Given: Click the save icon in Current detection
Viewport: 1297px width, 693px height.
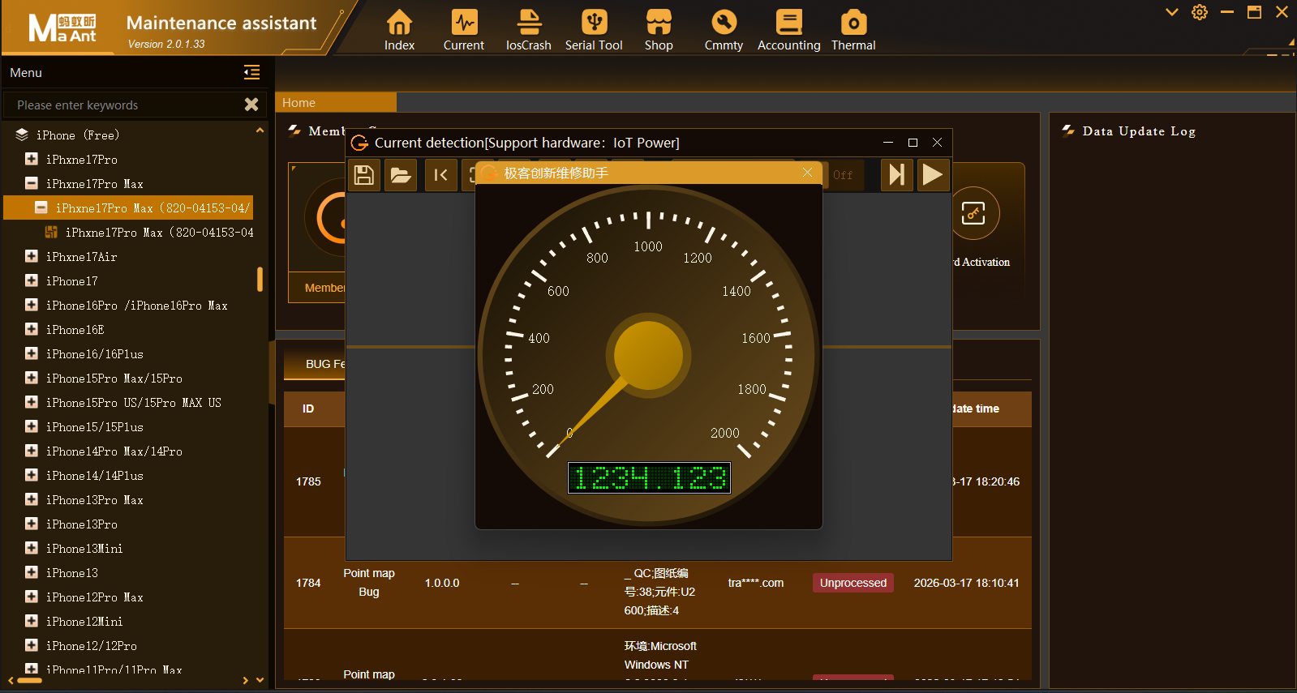Looking at the screenshot, I should click(364, 175).
